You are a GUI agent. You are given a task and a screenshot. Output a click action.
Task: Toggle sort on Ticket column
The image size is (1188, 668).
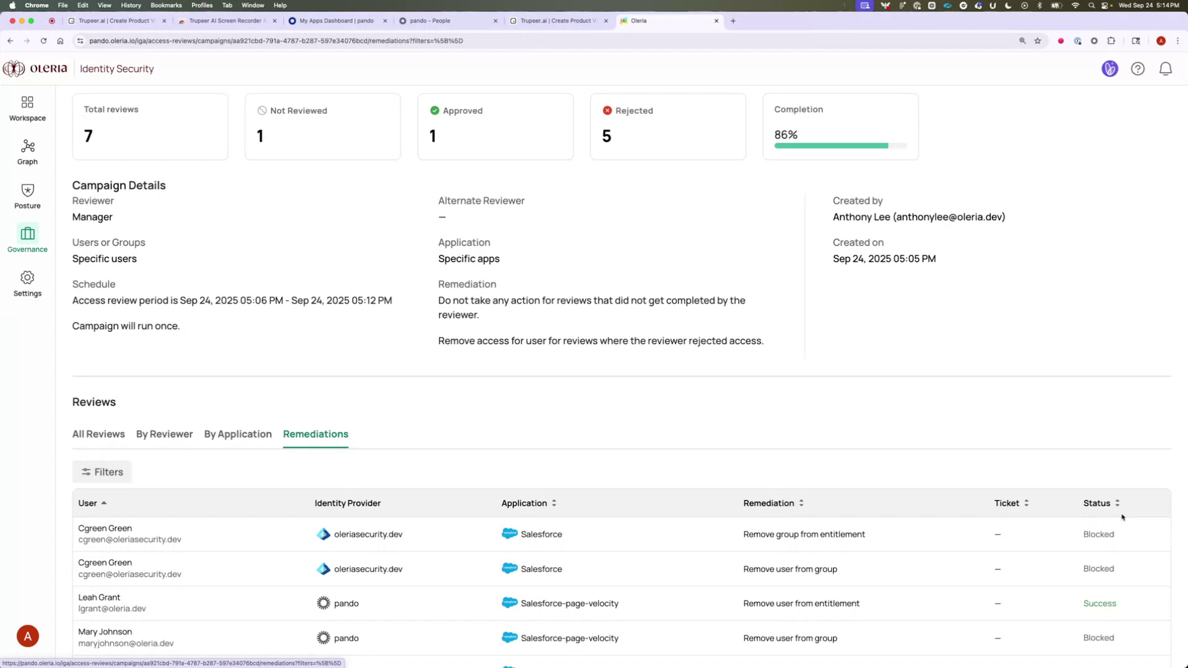coord(1027,503)
